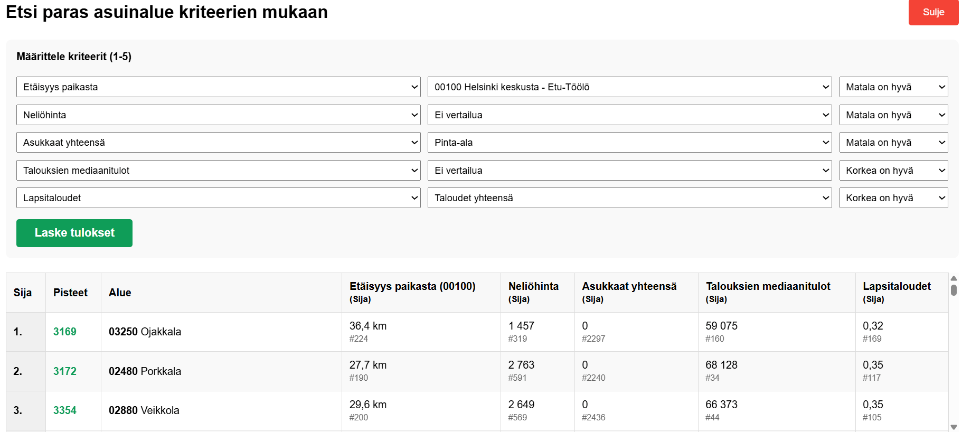The height and width of the screenshot is (432, 962).
Task: Click score 3172 for Porkkala
Action: 65,371
